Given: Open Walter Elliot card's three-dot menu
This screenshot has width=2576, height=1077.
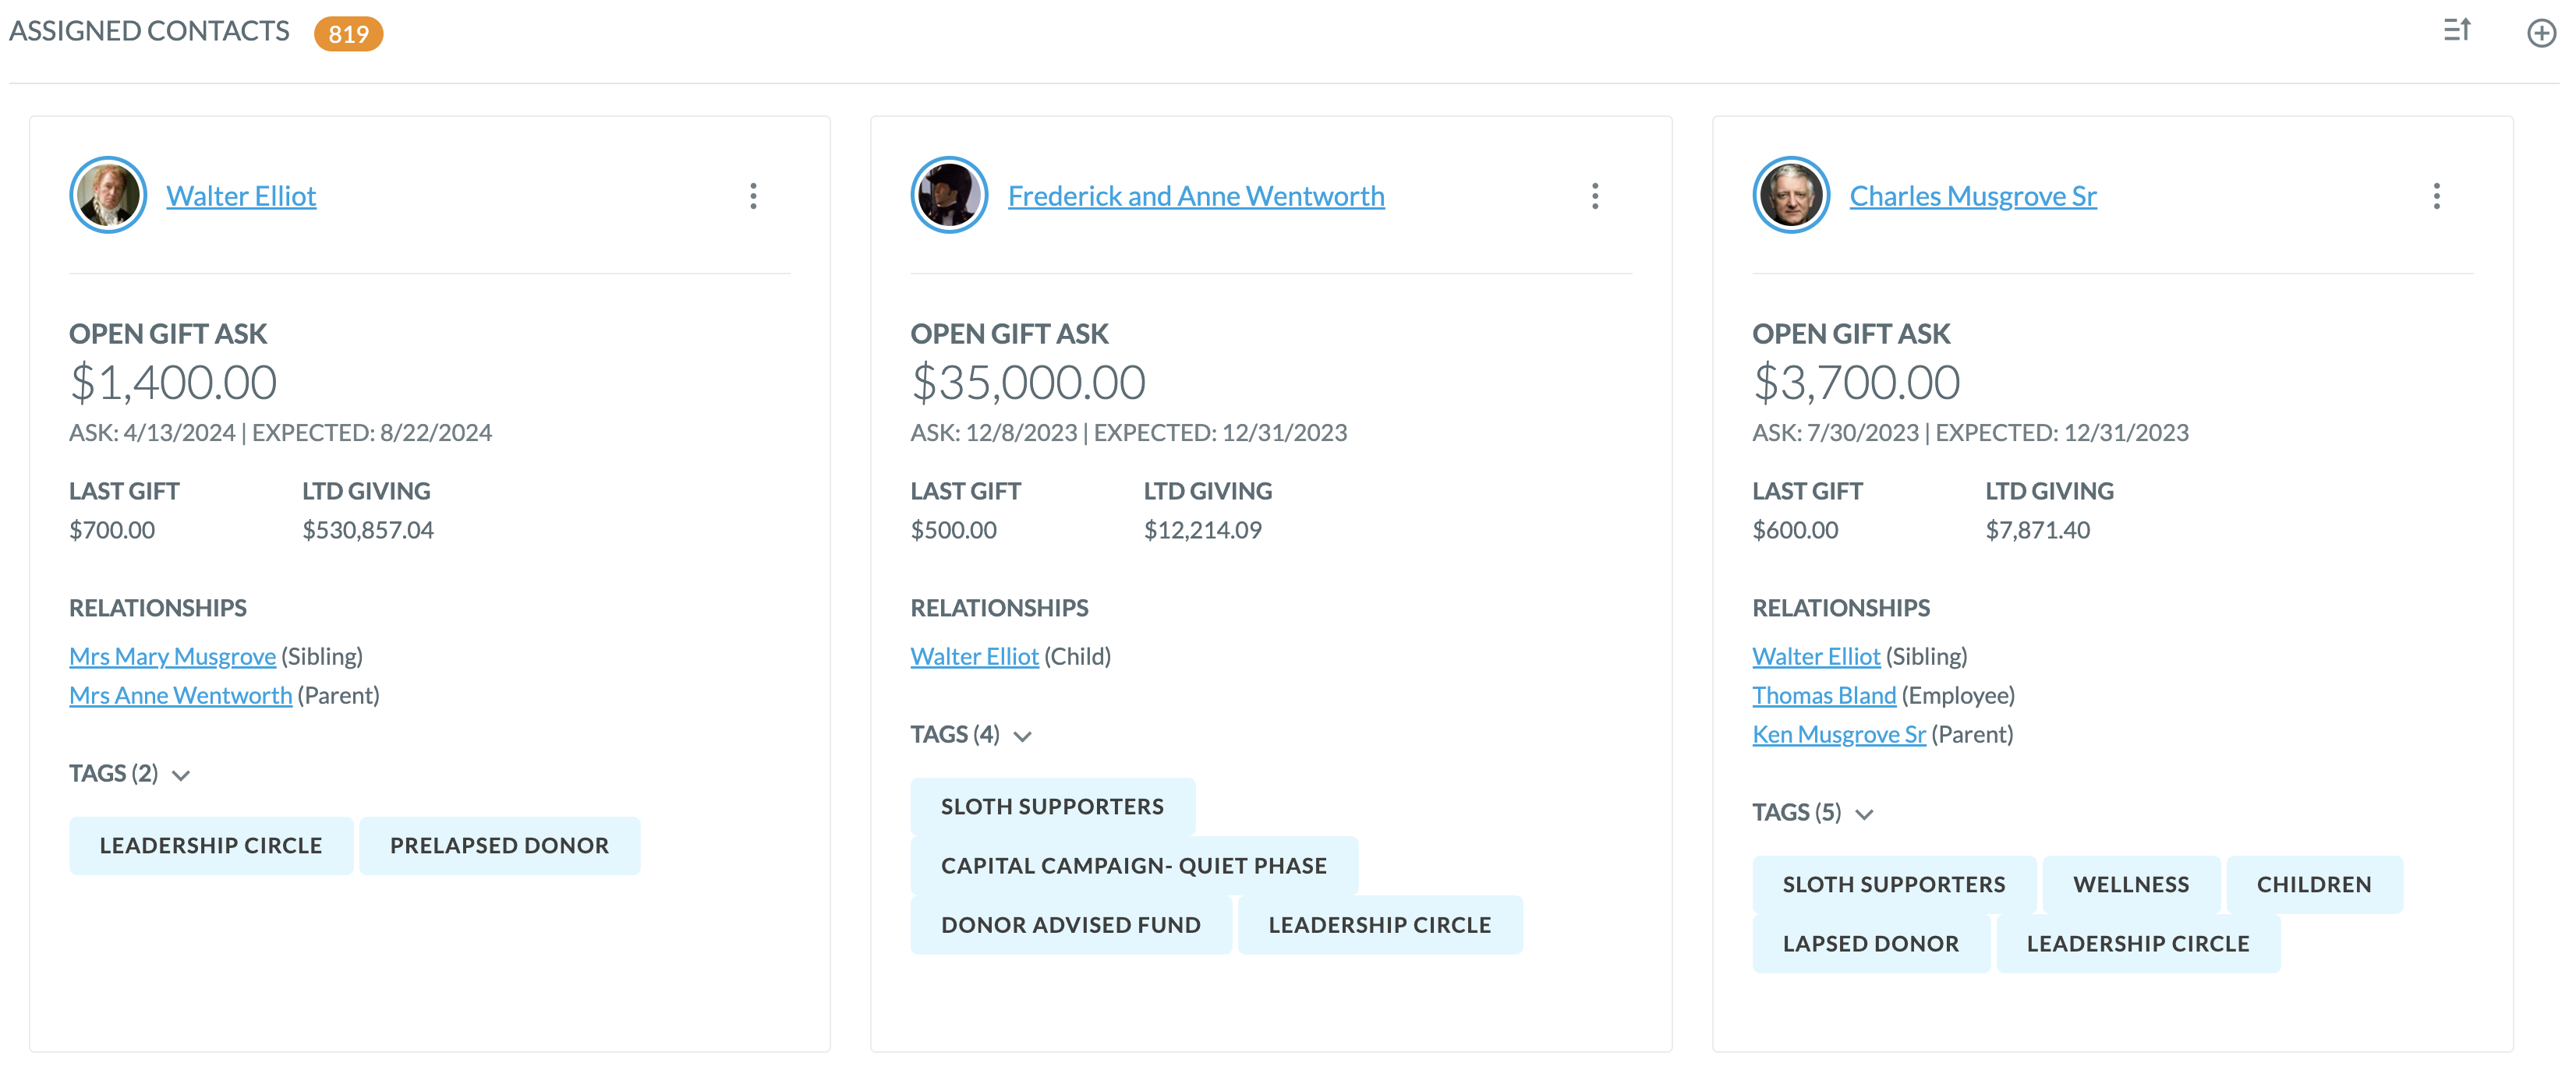Looking at the screenshot, I should click(753, 195).
